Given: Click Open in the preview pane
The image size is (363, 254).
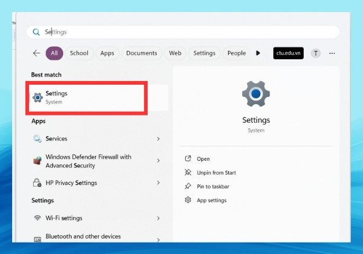Looking at the screenshot, I should tap(203, 159).
